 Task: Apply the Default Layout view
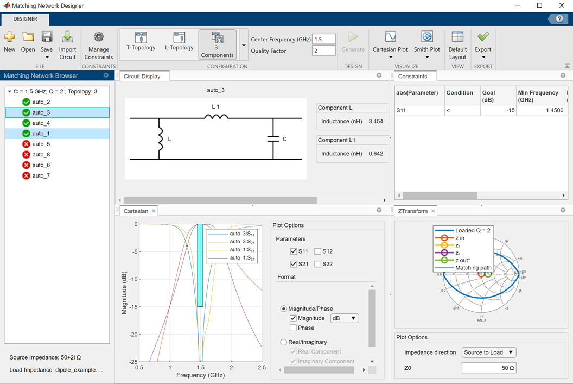coord(457,37)
